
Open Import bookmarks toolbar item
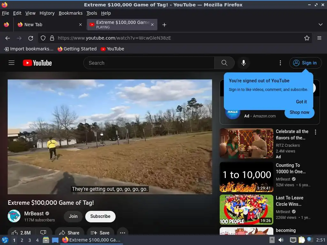click(x=29, y=49)
